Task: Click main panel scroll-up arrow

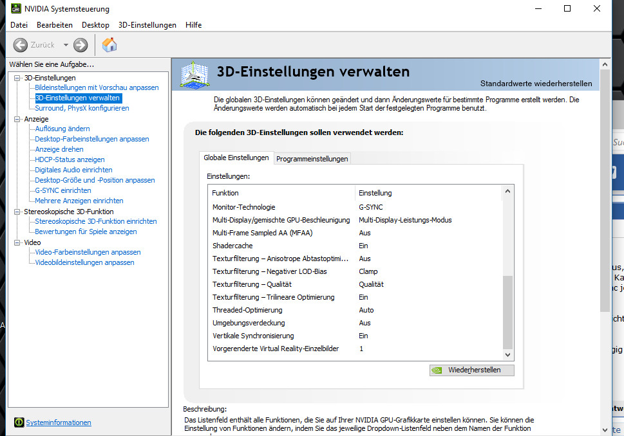Action: [x=605, y=64]
